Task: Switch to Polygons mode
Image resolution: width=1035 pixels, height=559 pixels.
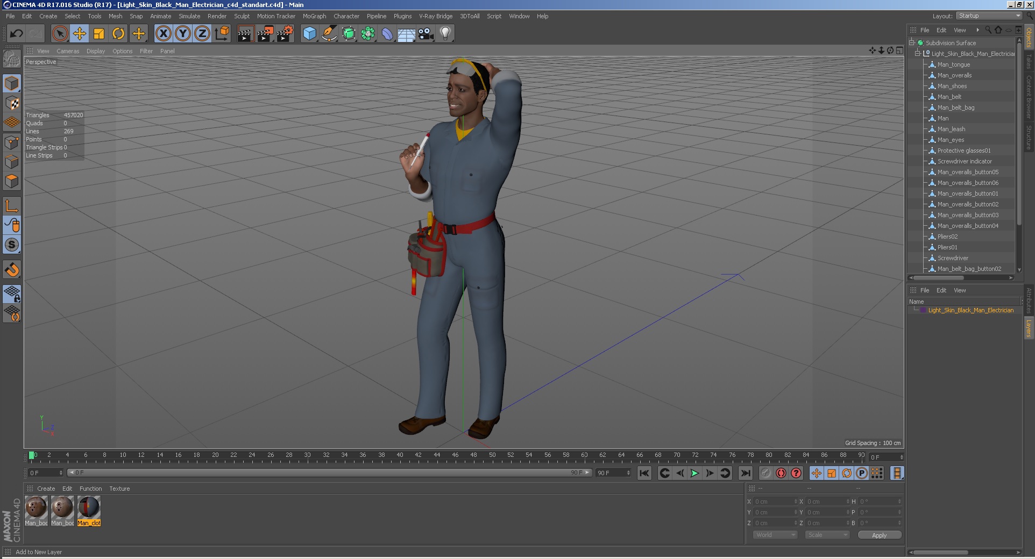Action: coord(12,181)
